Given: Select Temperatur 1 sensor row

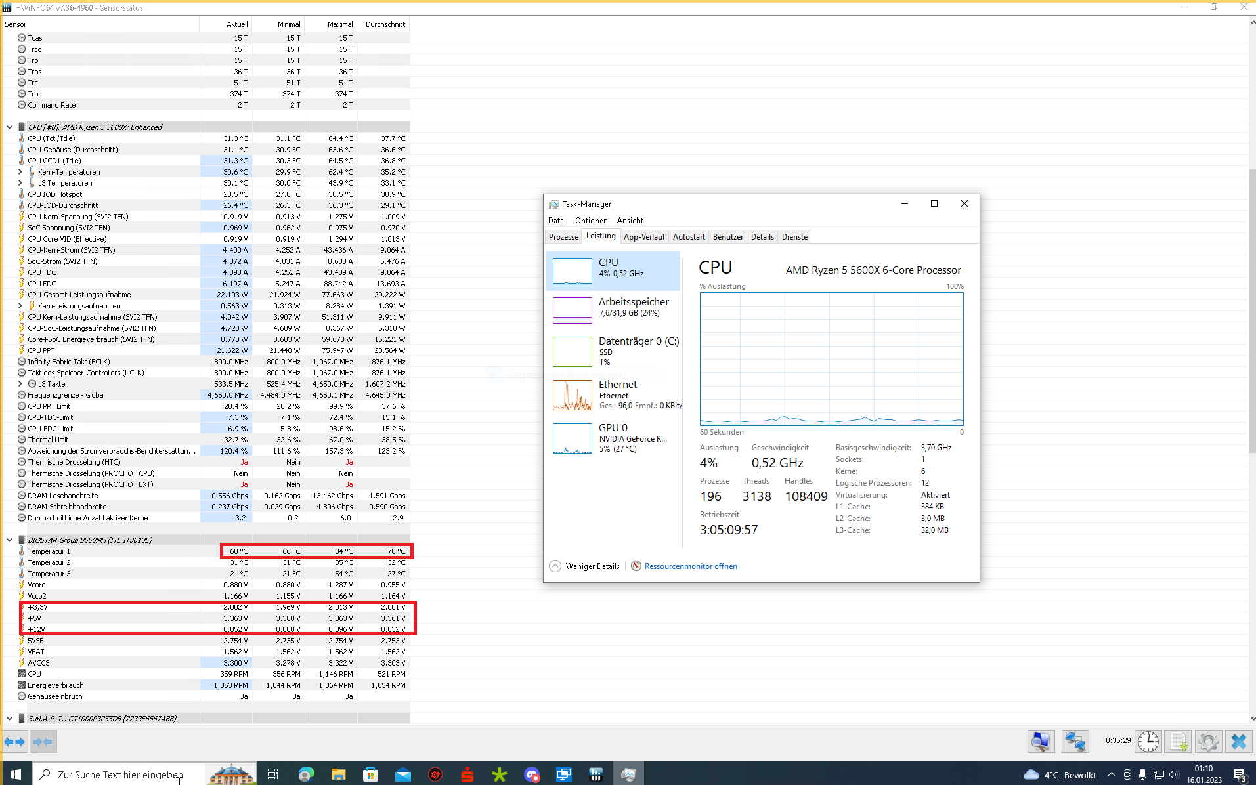Looking at the screenshot, I should (x=206, y=551).
